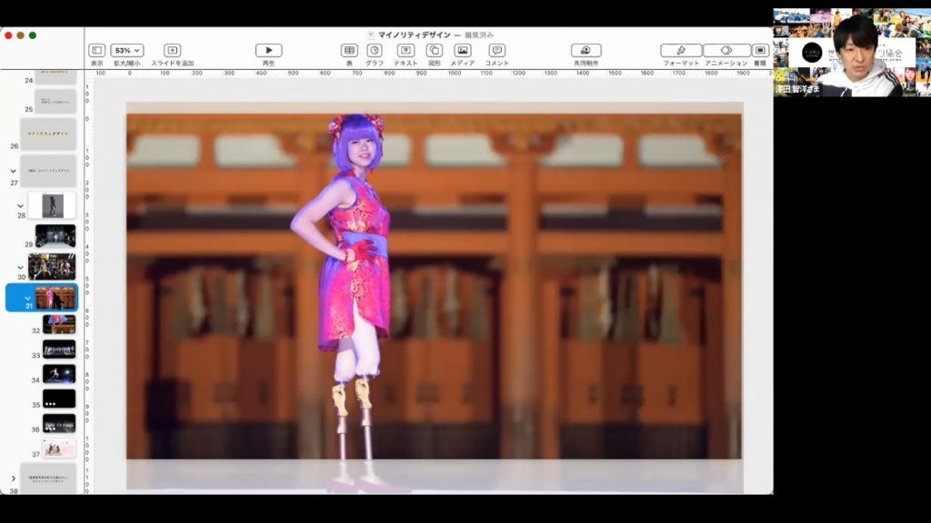Open the 53% zoom dropdown
This screenshot has height=523, width=931.
pyautogui.click(x=127, y=51)
